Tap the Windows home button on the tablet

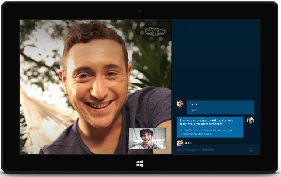(x=140, y=163)
